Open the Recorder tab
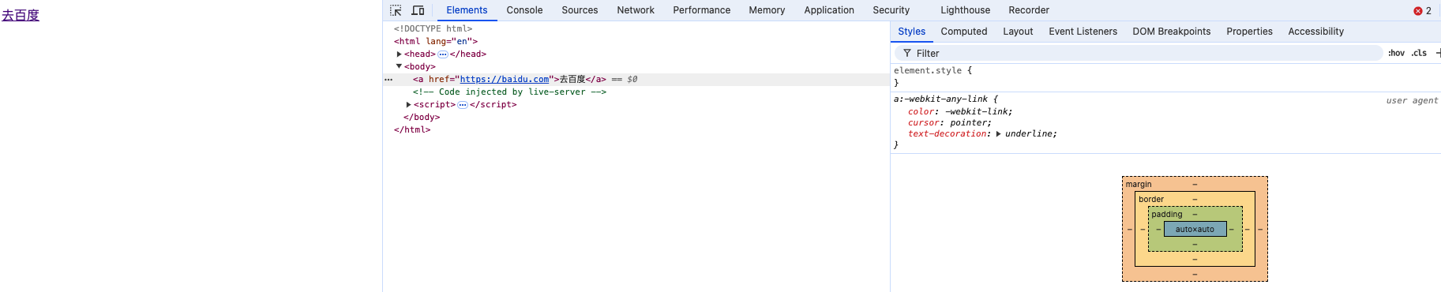Screen dimensions: 1441x292 (1029, 10)
